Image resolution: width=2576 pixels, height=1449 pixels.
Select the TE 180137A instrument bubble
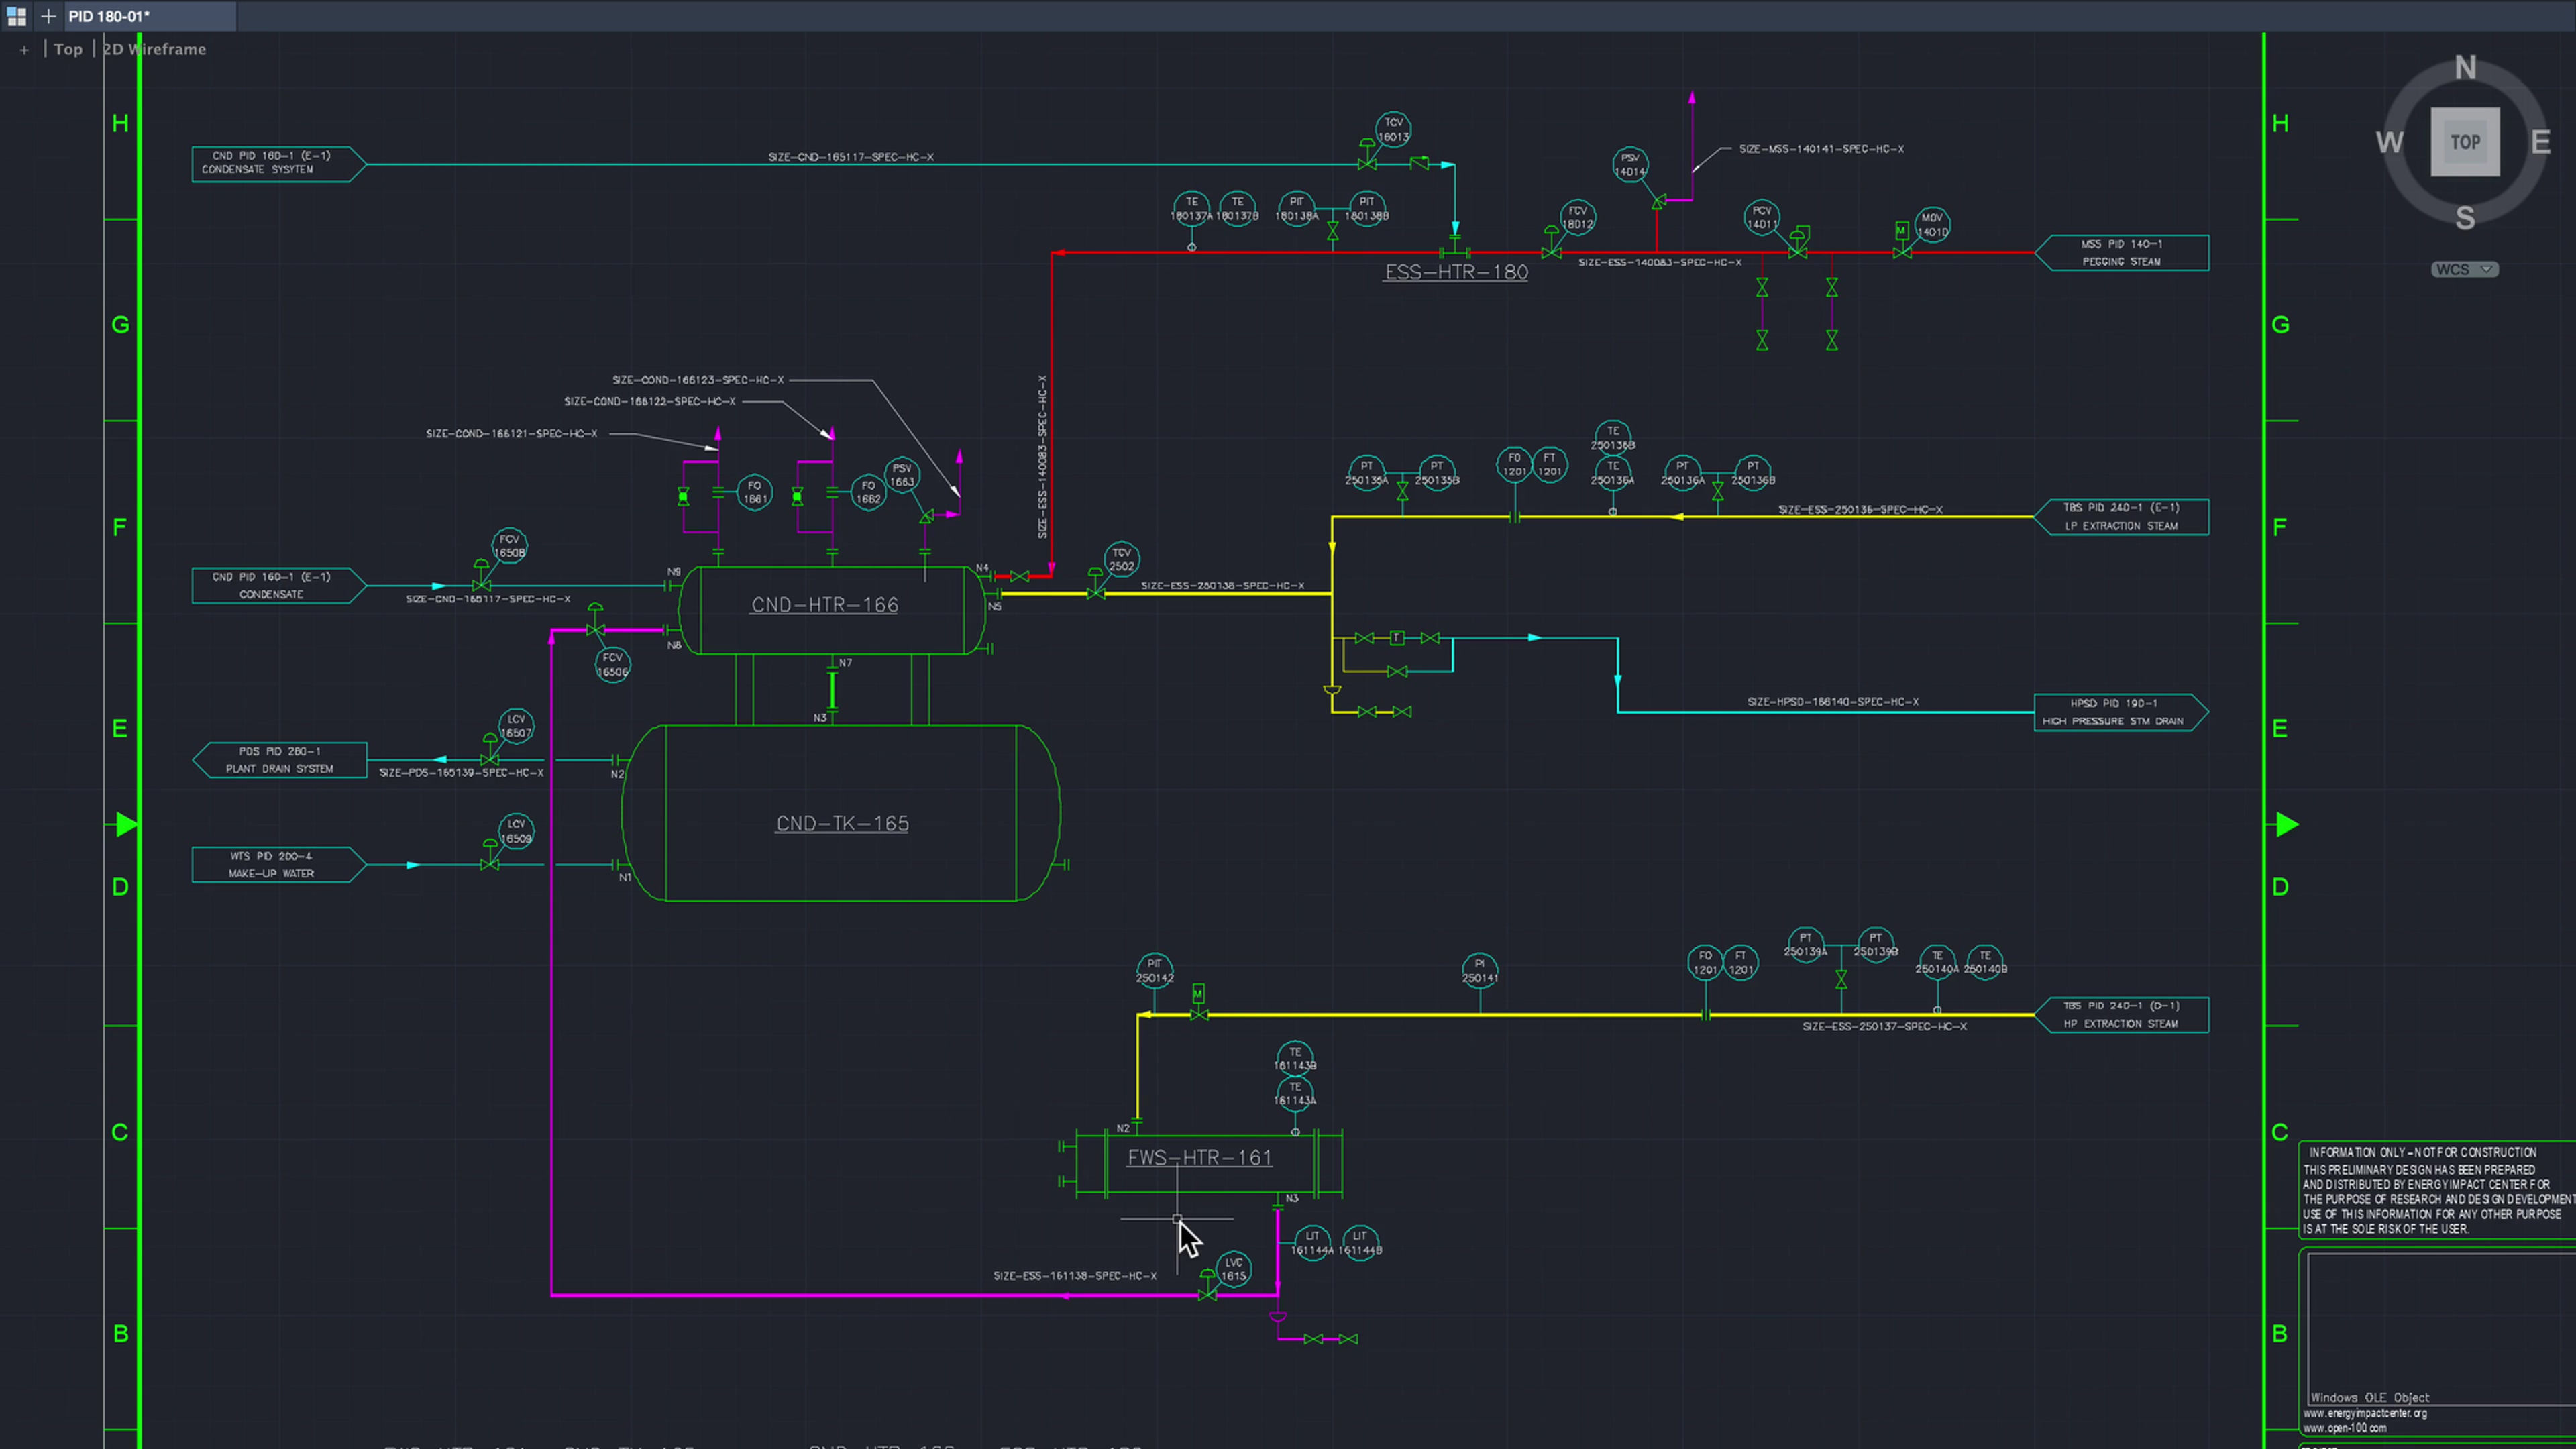pyautogui.click(x=1191, y=208)
